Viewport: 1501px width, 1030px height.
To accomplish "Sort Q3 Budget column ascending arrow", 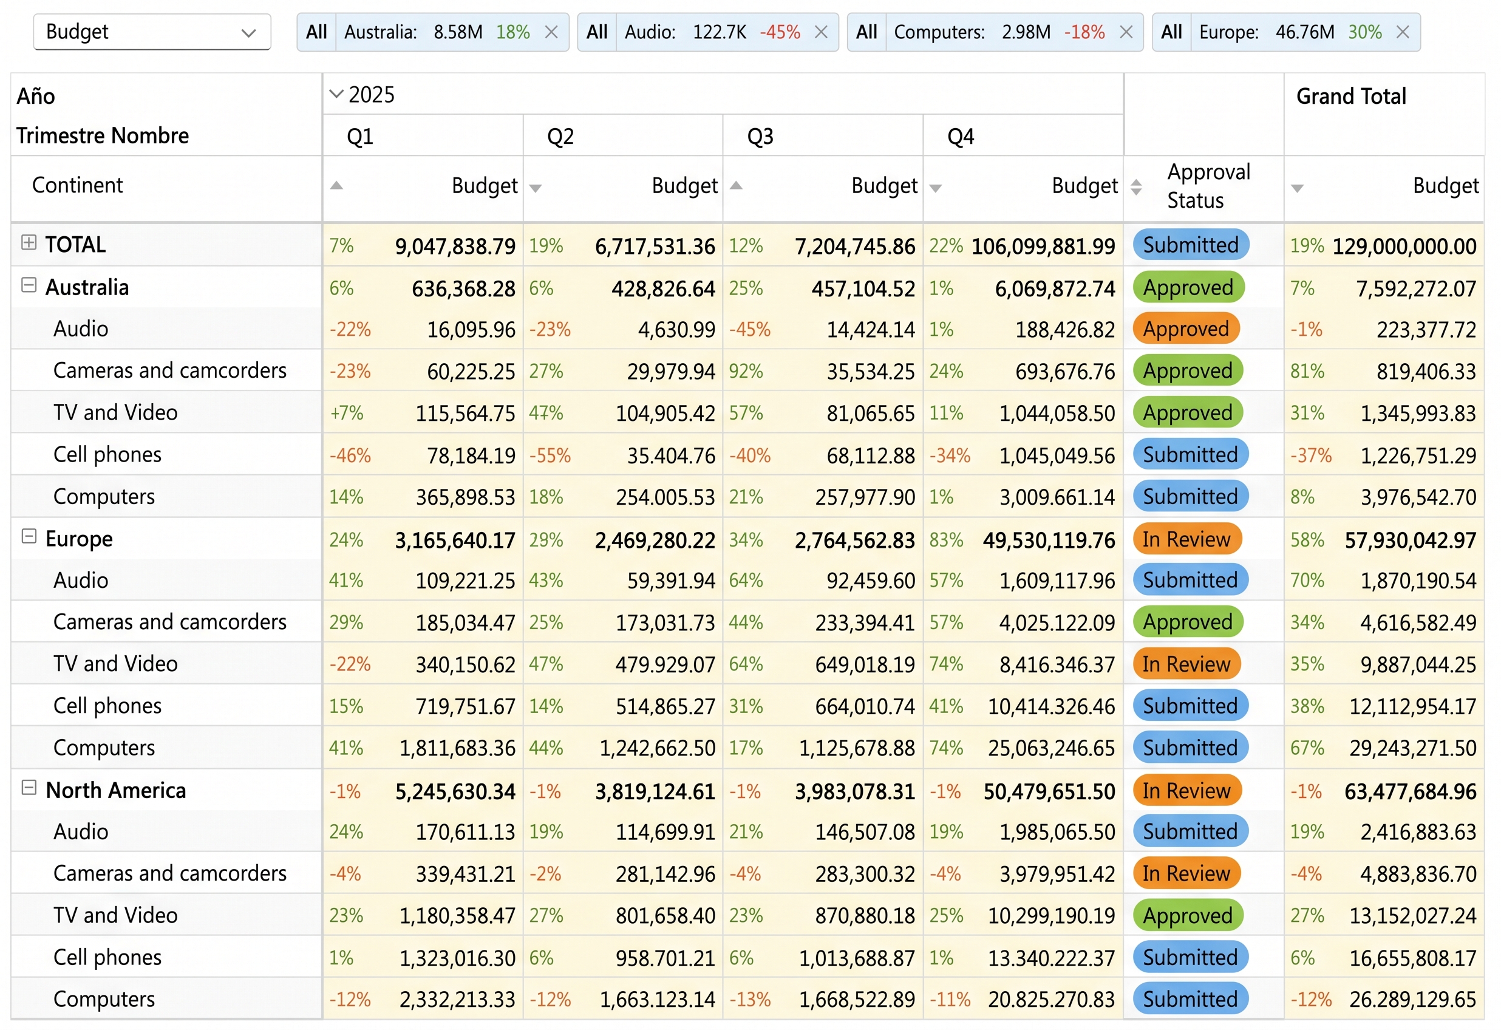I will point(736,185).
